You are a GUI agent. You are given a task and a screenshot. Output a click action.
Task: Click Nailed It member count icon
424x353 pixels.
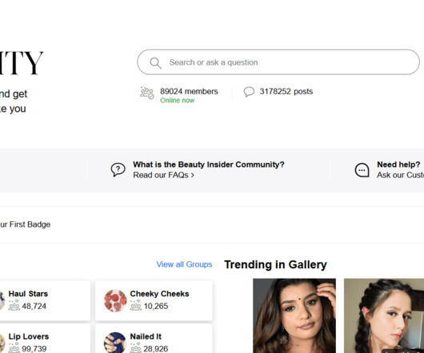135,348
